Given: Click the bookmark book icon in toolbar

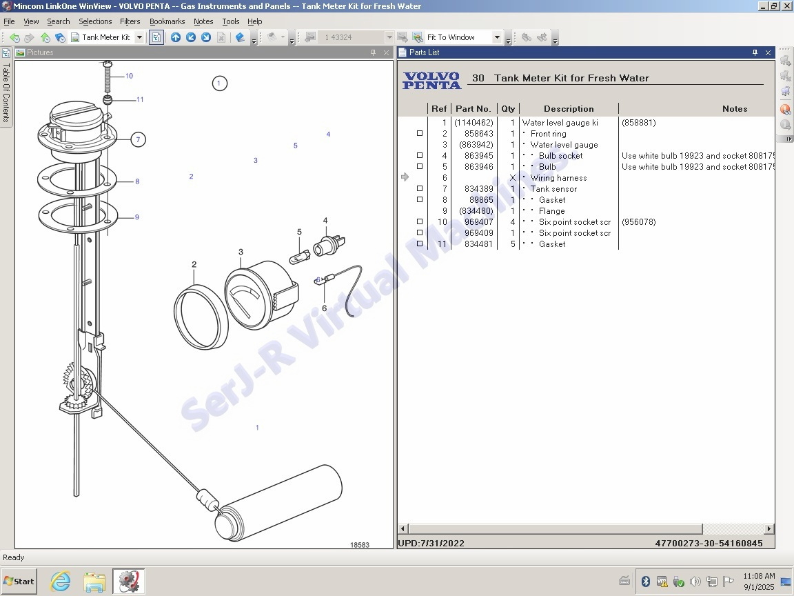Looking at the screenshot, I should pos(240,37).
